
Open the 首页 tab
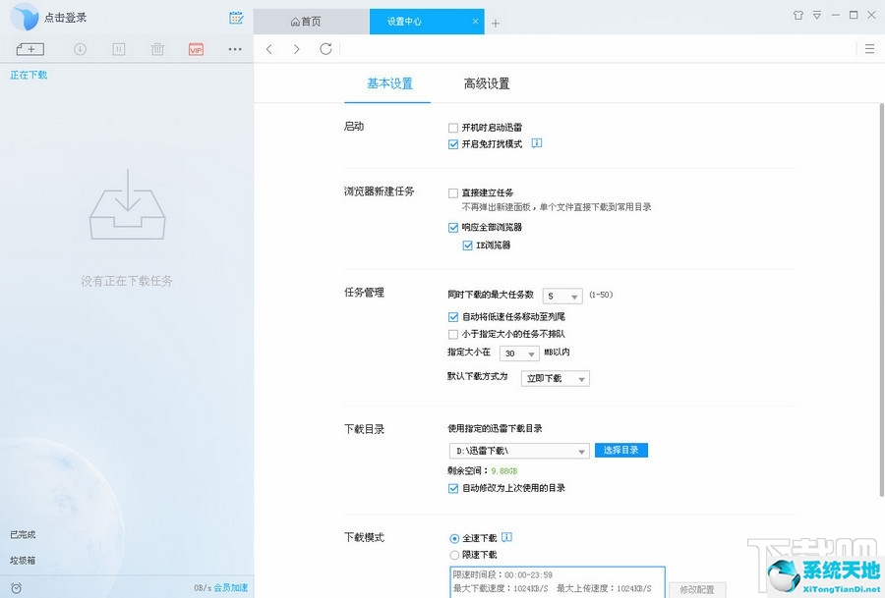pos(312,22)
